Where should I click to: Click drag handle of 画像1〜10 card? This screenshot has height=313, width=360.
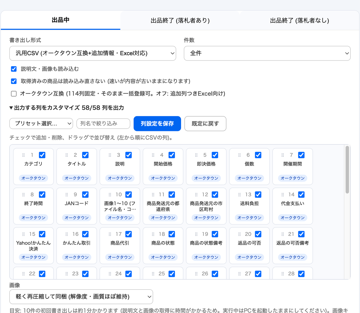(x=110, y=195)
